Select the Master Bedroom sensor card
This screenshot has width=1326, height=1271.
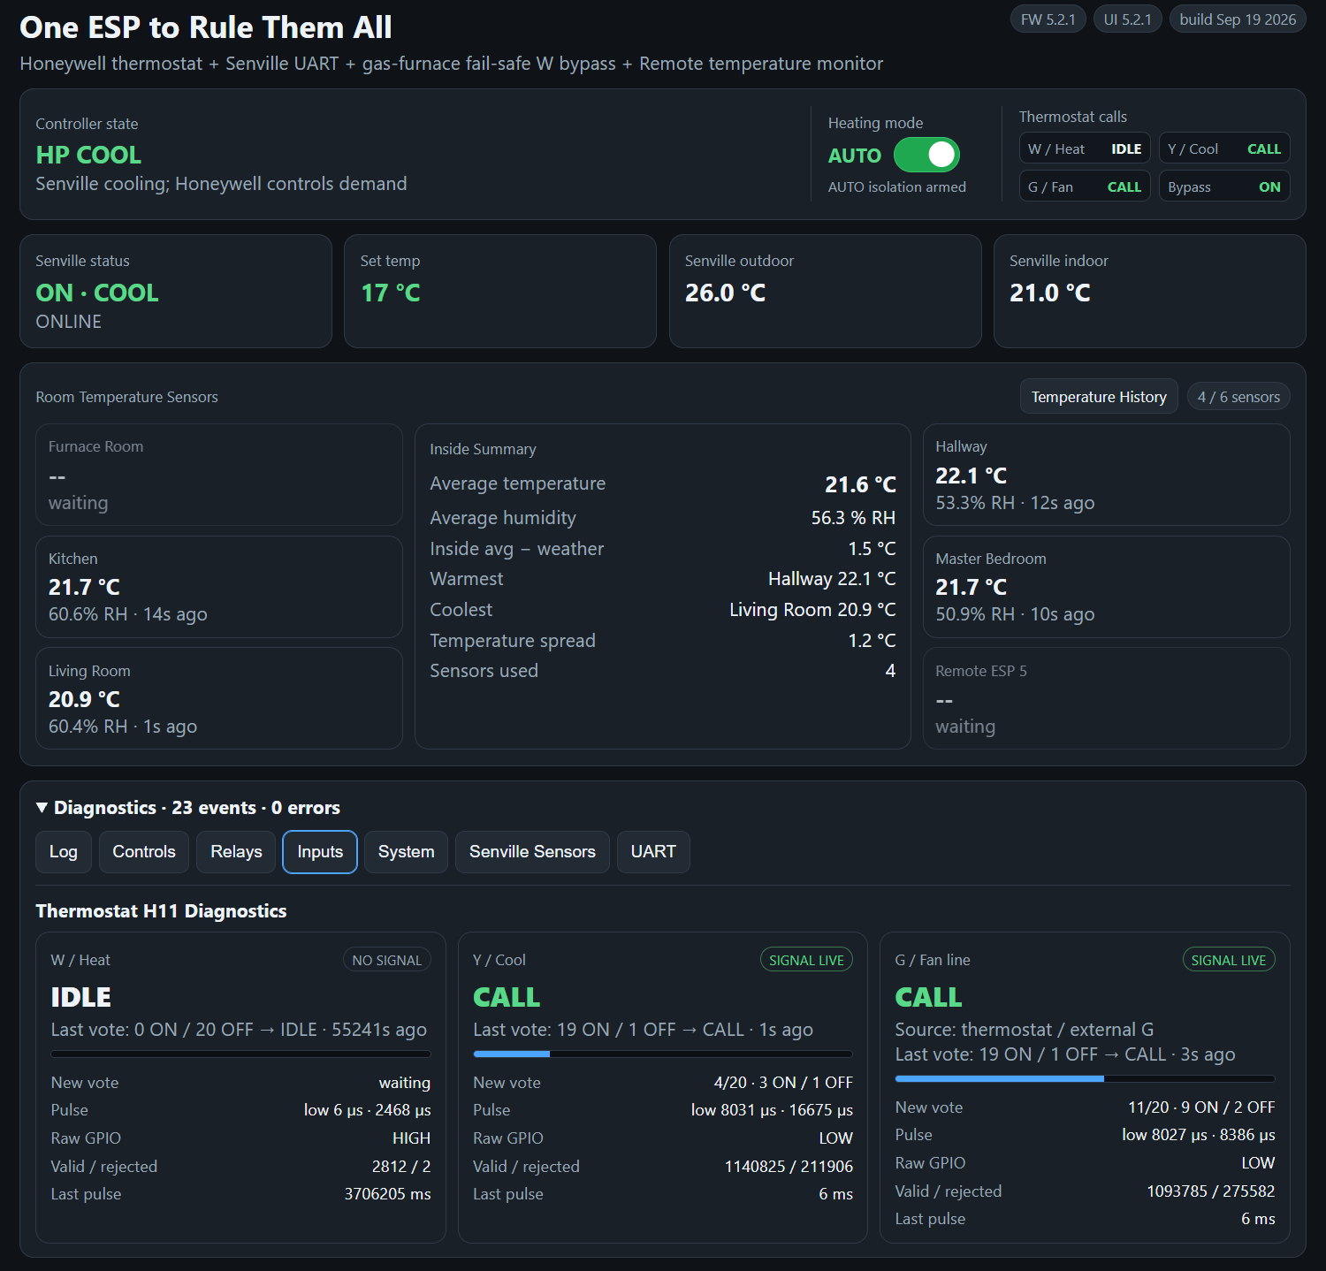[1107, 587]
